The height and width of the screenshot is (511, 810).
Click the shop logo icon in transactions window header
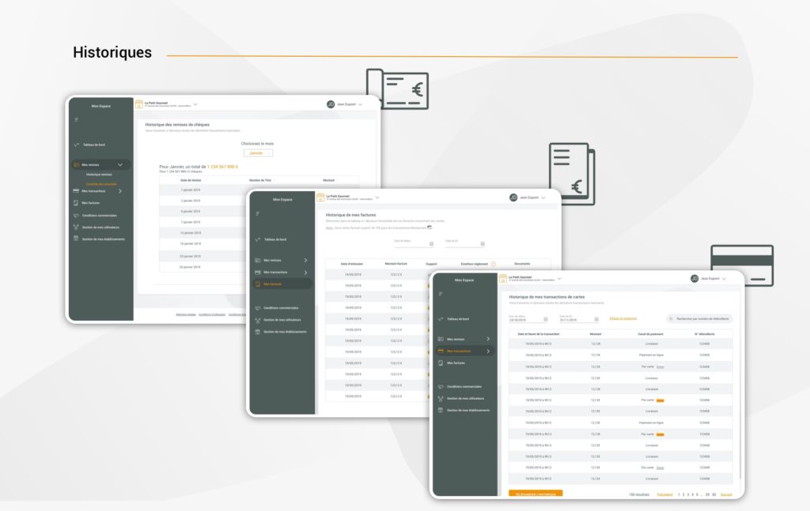[502, 279]
